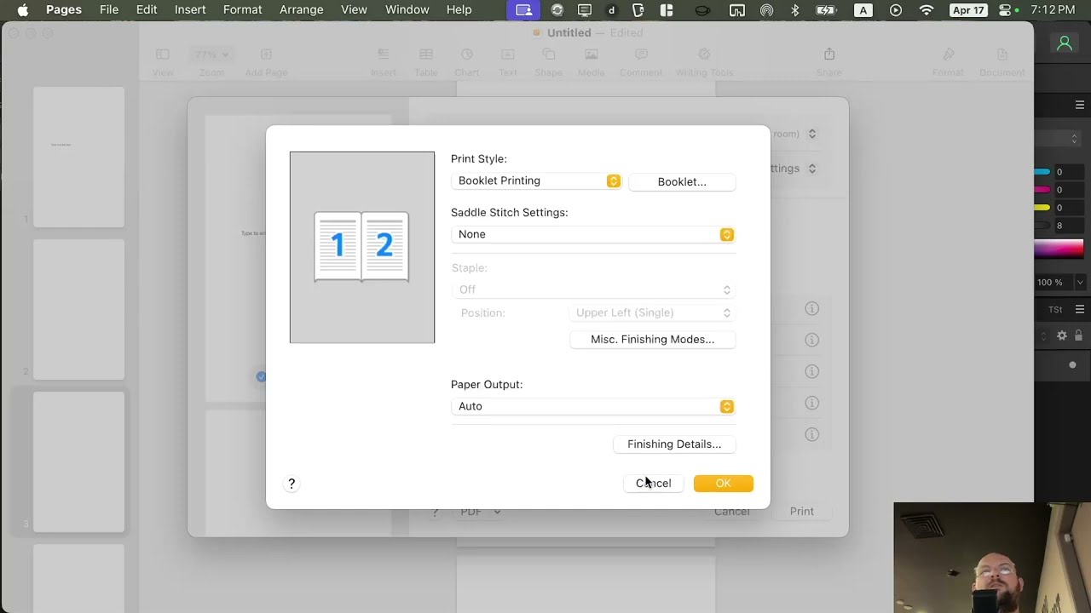
Task: Select page 1 thumbnail in Pages sidebar
Action: pyautogui.click(x=78, y=157)
